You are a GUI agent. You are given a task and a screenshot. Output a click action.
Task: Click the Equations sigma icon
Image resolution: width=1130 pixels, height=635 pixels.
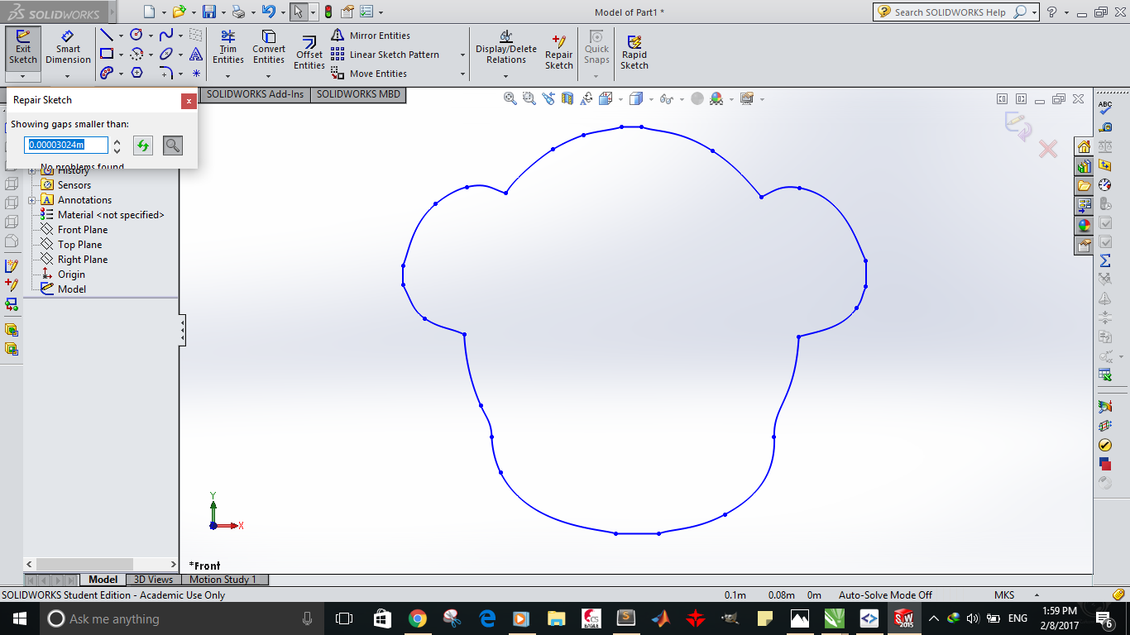click(1105, 260)
